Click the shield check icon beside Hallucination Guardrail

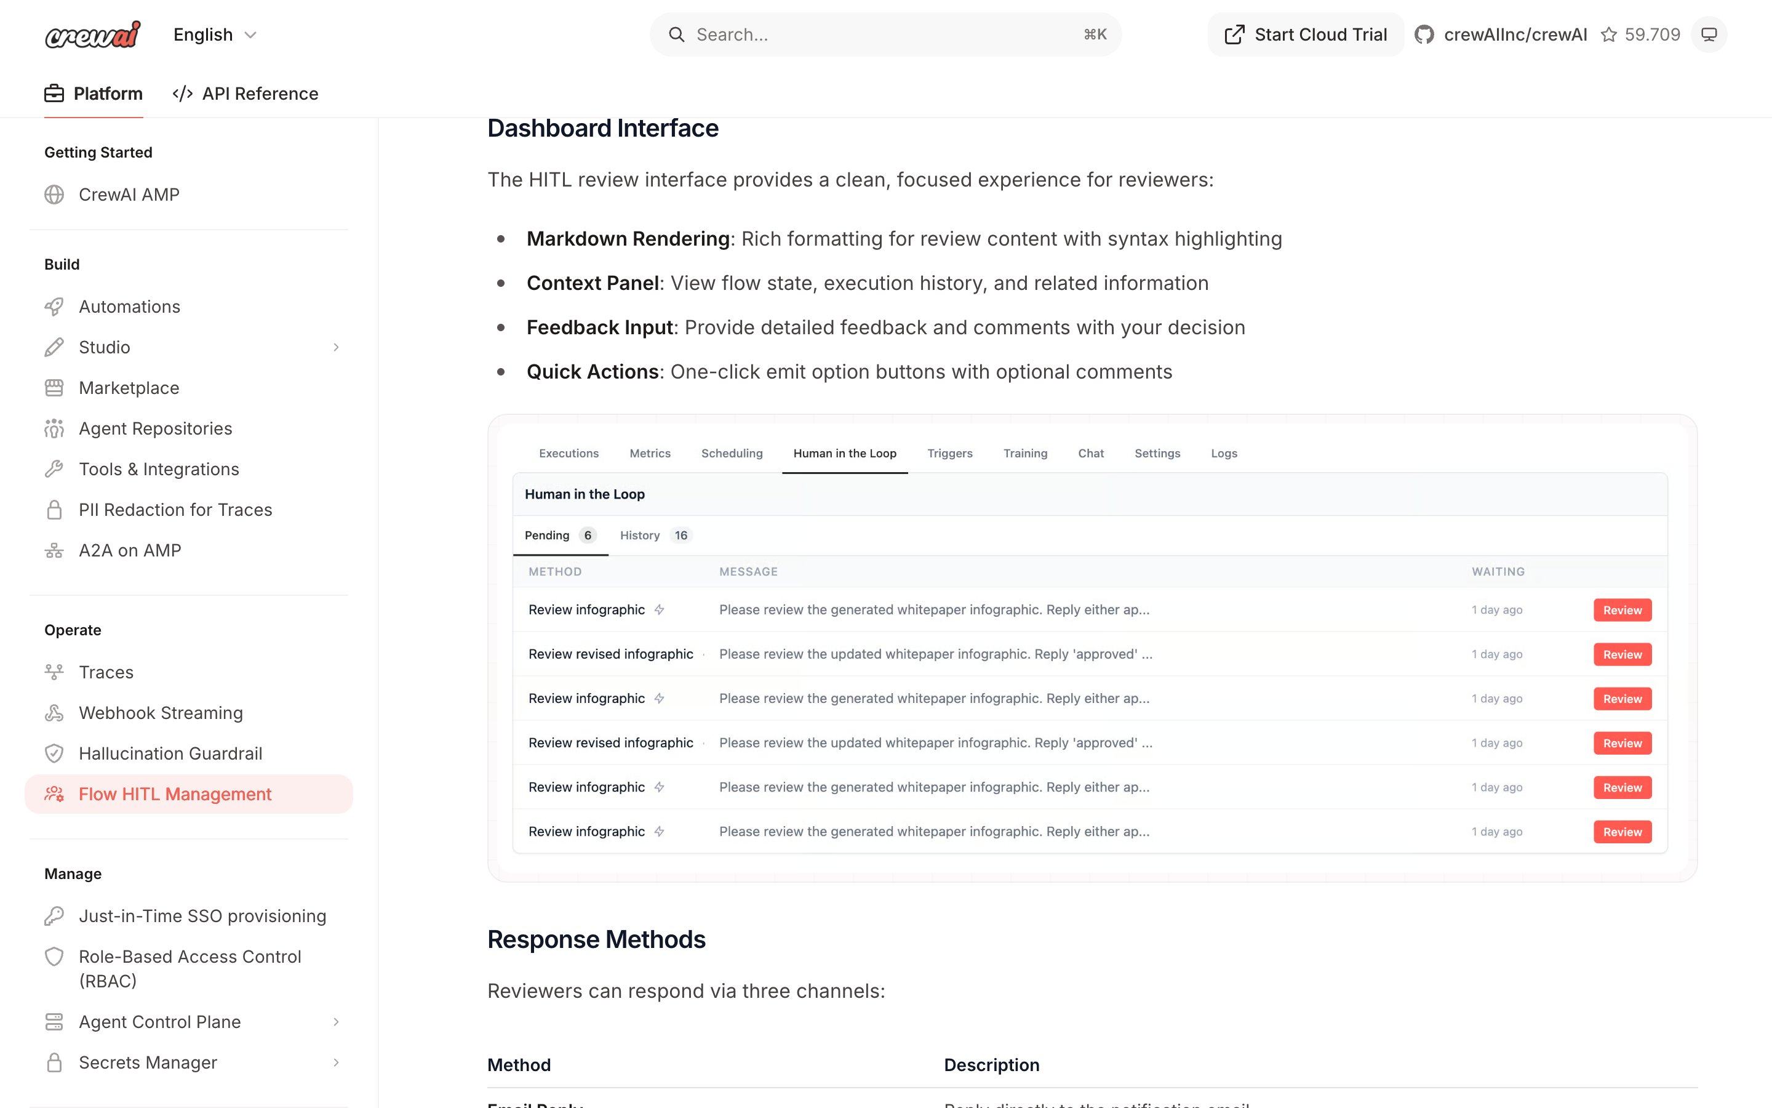(x=54, y=753)
